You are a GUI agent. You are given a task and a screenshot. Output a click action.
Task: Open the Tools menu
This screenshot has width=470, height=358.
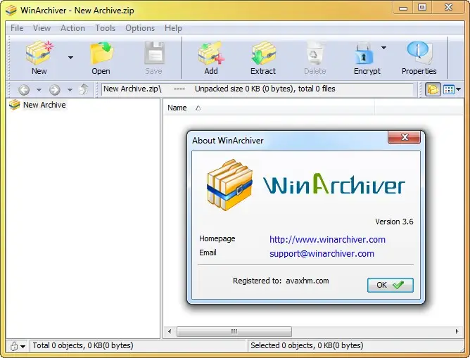coord(106,28)
